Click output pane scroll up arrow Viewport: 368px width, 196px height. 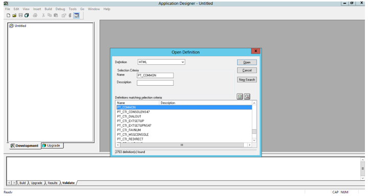362,160
